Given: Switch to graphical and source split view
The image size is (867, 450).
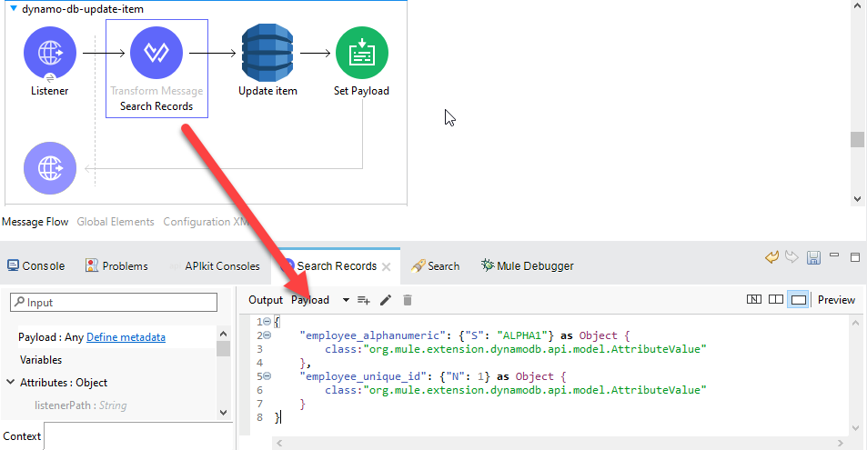Looking at the screenshot, I should tap(754, 300).
